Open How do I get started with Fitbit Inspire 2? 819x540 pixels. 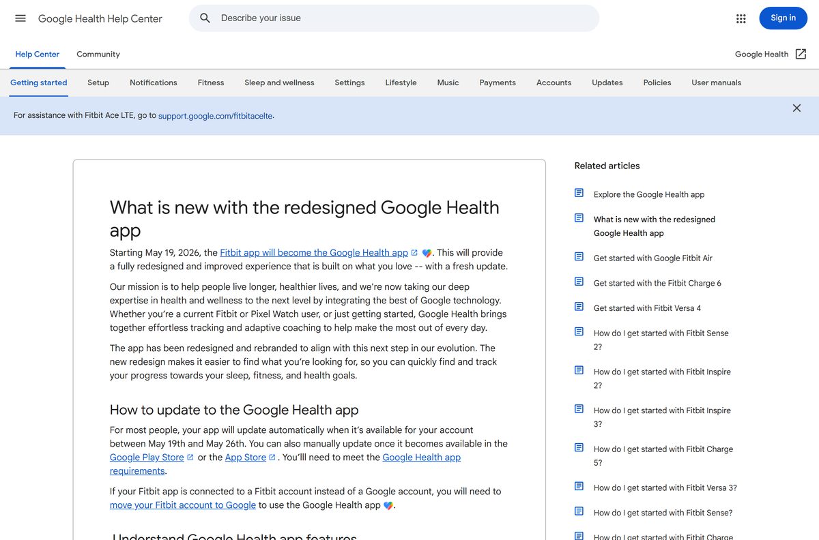click(662, 378)
